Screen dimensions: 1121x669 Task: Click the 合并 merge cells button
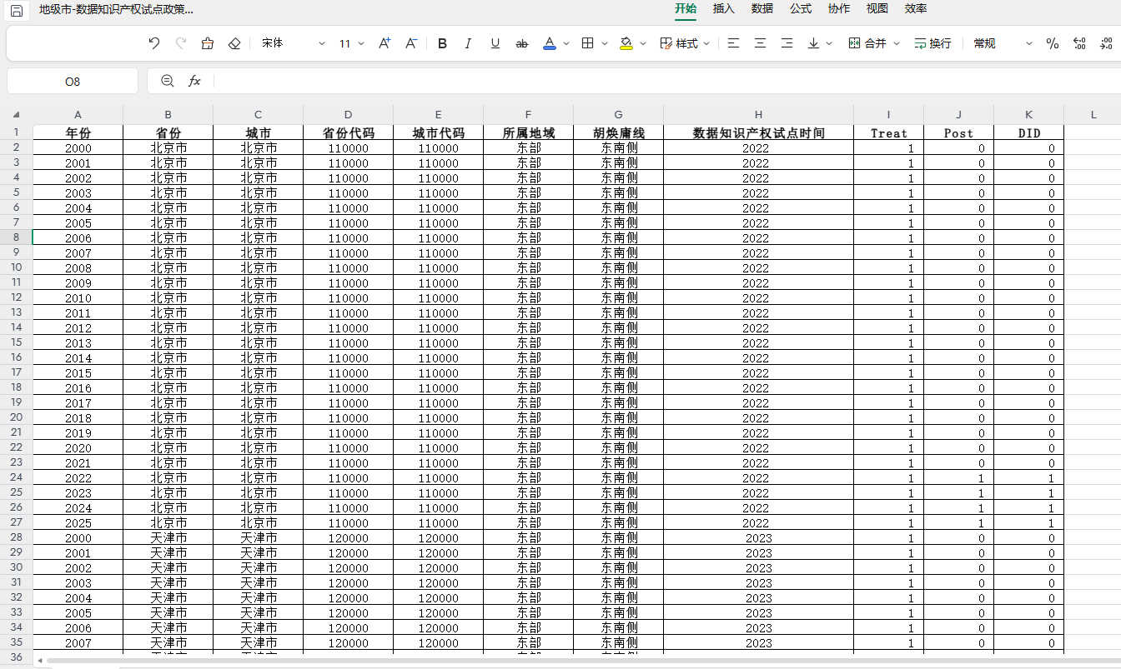click(x=867, y=43)
